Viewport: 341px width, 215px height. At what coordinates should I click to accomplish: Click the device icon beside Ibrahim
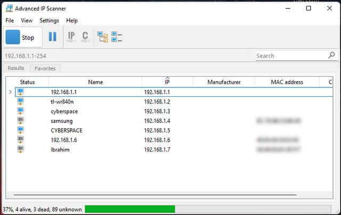tap(21, 150)
